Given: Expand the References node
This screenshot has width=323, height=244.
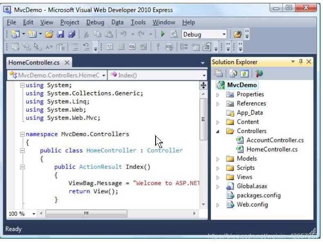Looking at the screenshot, I should click(x=218, y=104).
